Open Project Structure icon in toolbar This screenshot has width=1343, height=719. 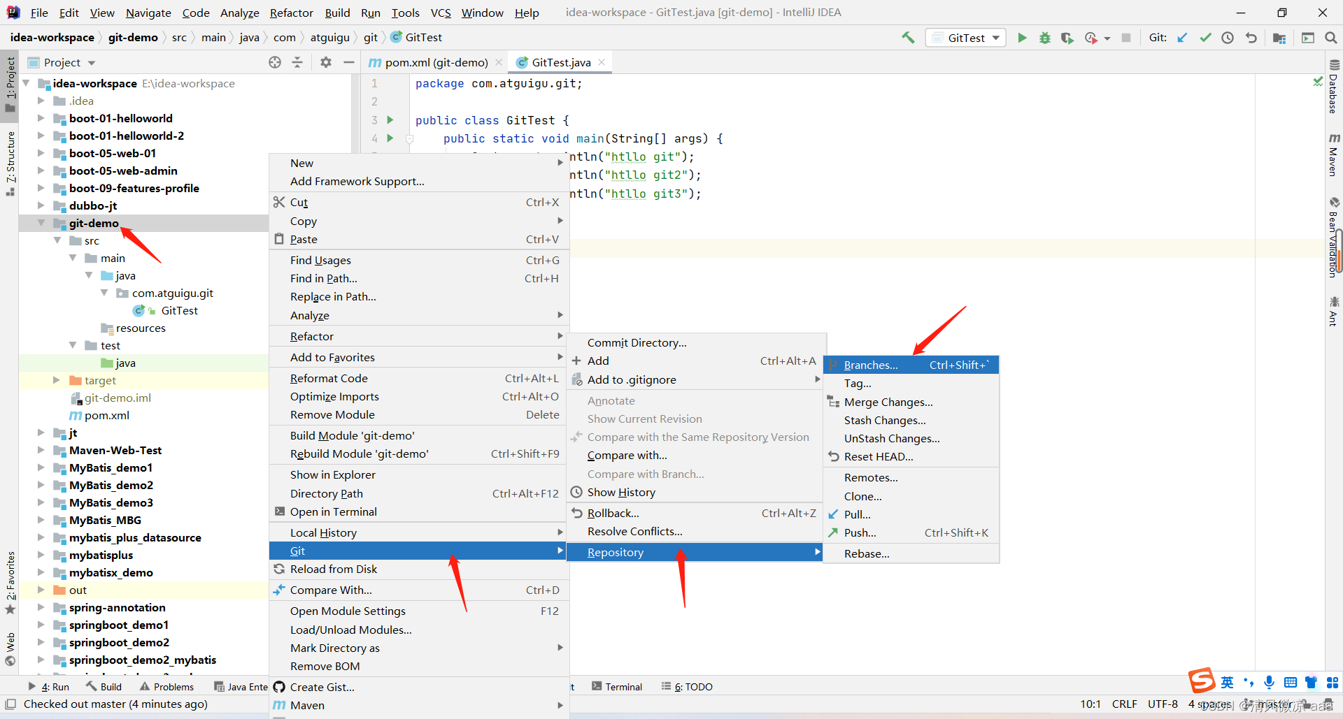(x=1279, y=38)
